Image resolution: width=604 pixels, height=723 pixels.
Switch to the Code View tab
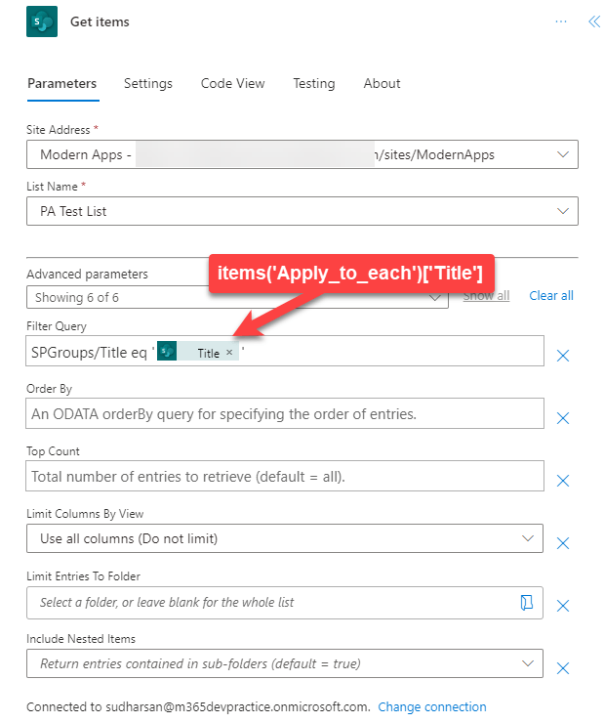click(232, 83)
